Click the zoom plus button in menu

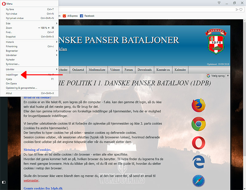(x=49, y=28)
